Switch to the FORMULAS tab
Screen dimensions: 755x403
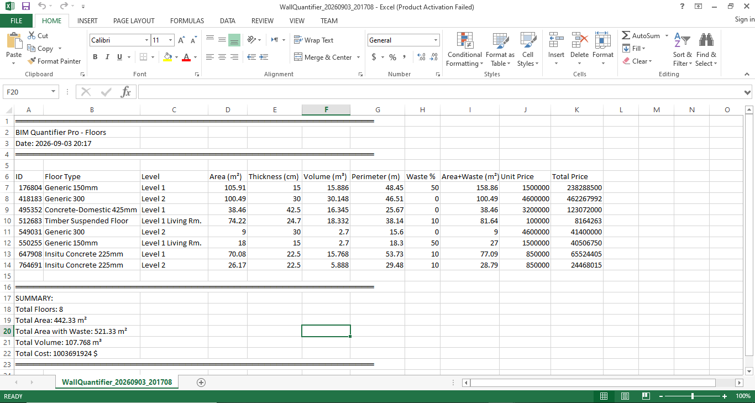[187, 20]
